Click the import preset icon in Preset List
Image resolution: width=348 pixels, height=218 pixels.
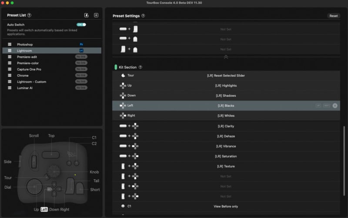click(x=87, y=15)
